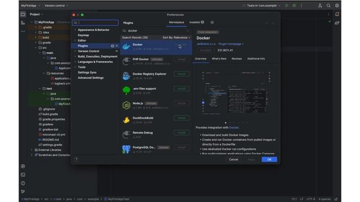360x202 pixels.
Task: Show the What's New tab
Action: [x=219, y=59]
